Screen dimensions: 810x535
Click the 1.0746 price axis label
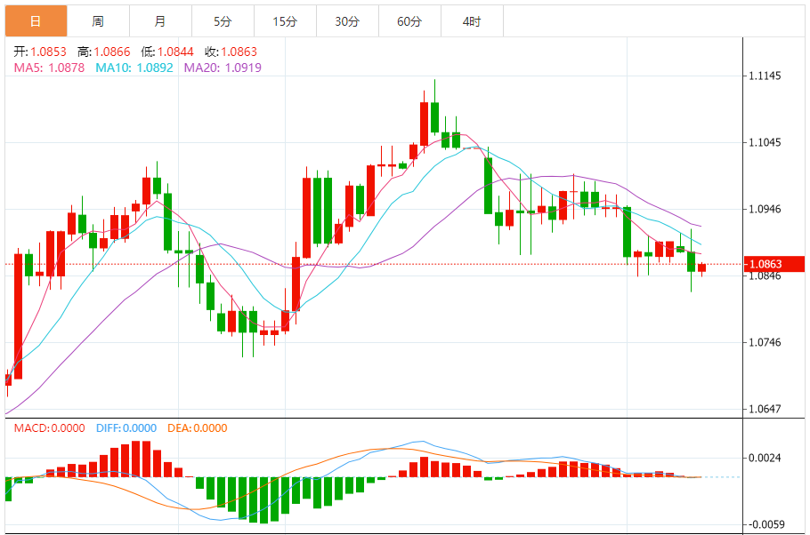[x=765, y=342]
